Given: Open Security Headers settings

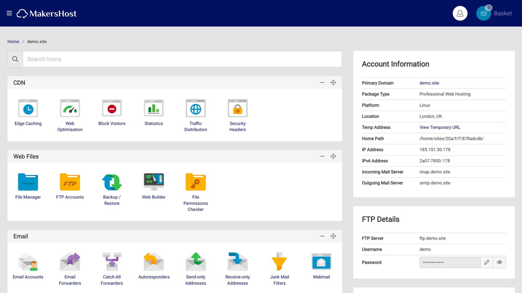Looking at the screenshot, I should pyautogui.click(x=237, y=109).
